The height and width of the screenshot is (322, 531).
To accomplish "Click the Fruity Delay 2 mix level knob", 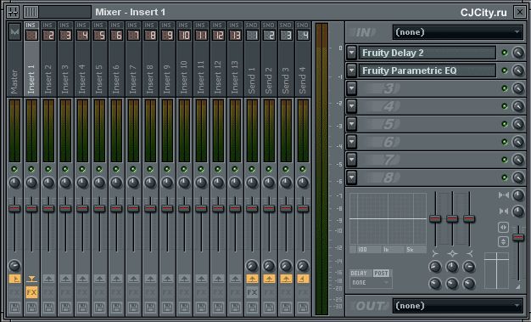I will tap(518, 53).
